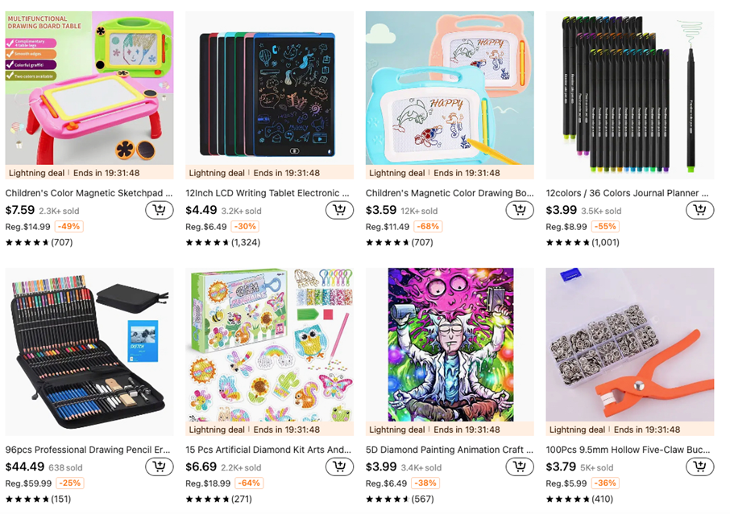Screen dimensions: 730x514
Task: Open the orange snap pliers product image
Action: coord(630,345)
